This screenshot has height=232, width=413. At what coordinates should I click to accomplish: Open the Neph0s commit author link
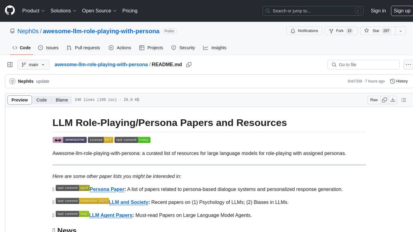[x=26, y=81]
